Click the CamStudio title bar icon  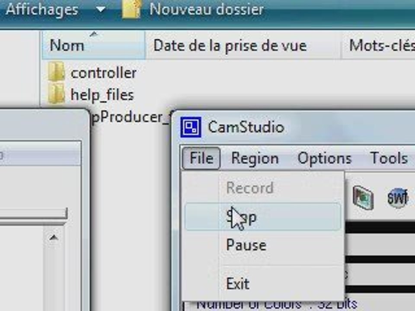tap(191, 127)
